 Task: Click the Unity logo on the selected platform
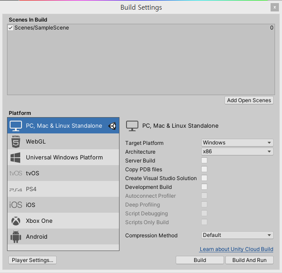(112, 126)
